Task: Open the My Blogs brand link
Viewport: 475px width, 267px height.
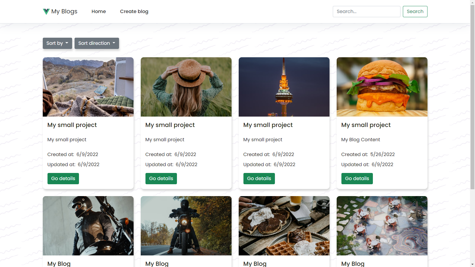Action: click(x=60, y=12)
